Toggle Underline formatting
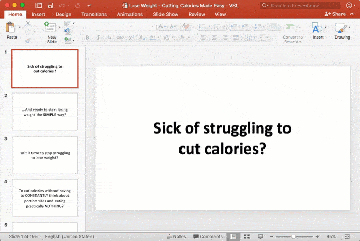The width and height of the screenshot is (360, 241). click(110, 38)
